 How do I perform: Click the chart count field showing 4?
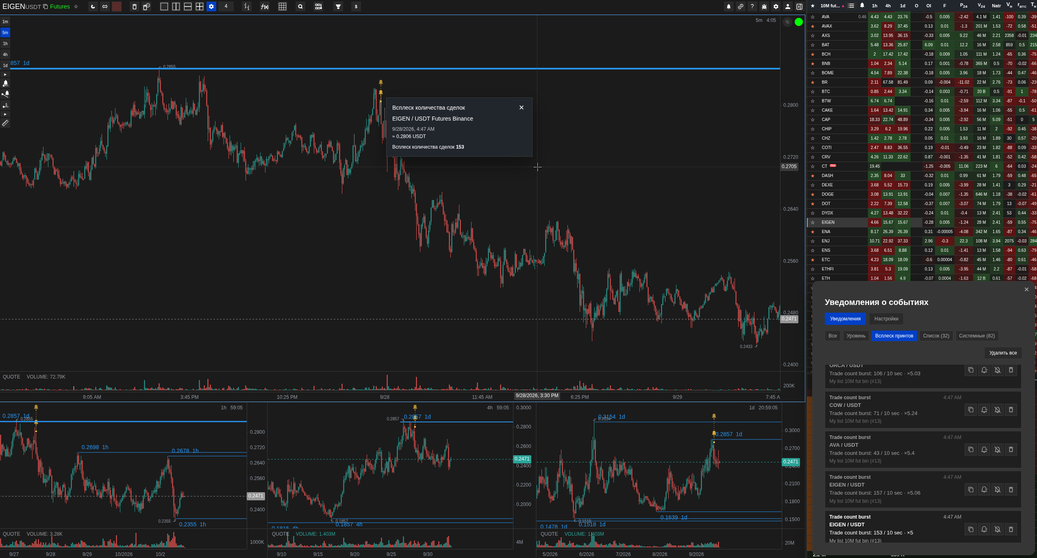(226, 6)
